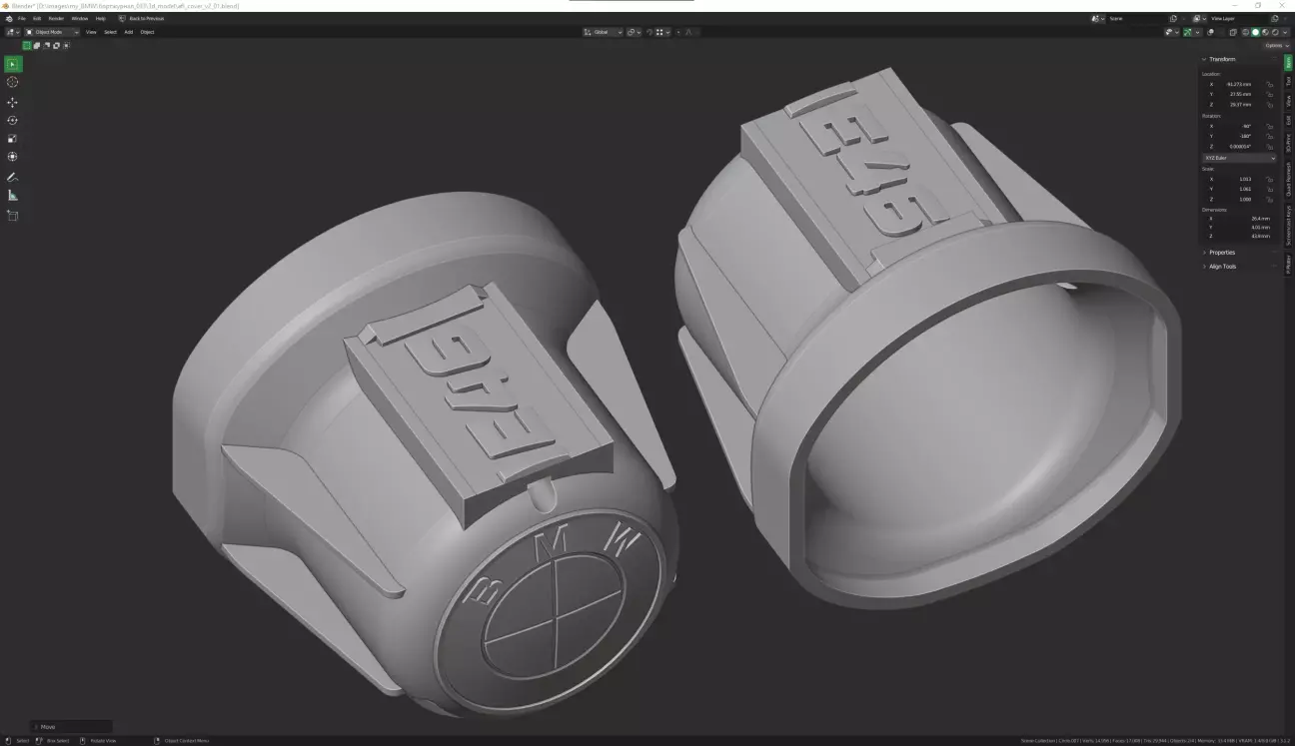Select the Select Box tool
The height and width of the screenshot is (746, 1295).
(13, 64)
